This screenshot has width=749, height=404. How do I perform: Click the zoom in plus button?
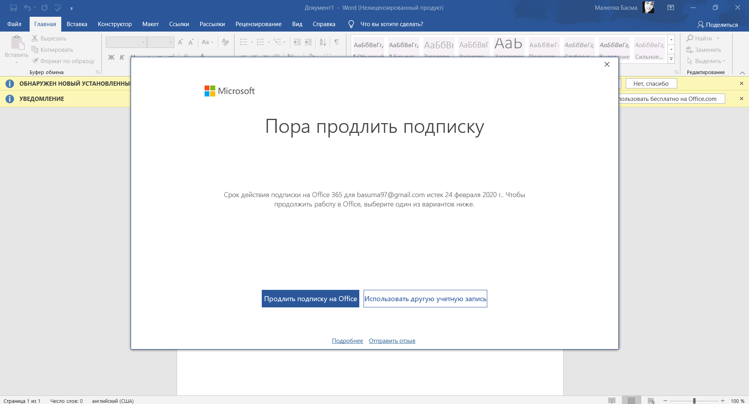723,401
